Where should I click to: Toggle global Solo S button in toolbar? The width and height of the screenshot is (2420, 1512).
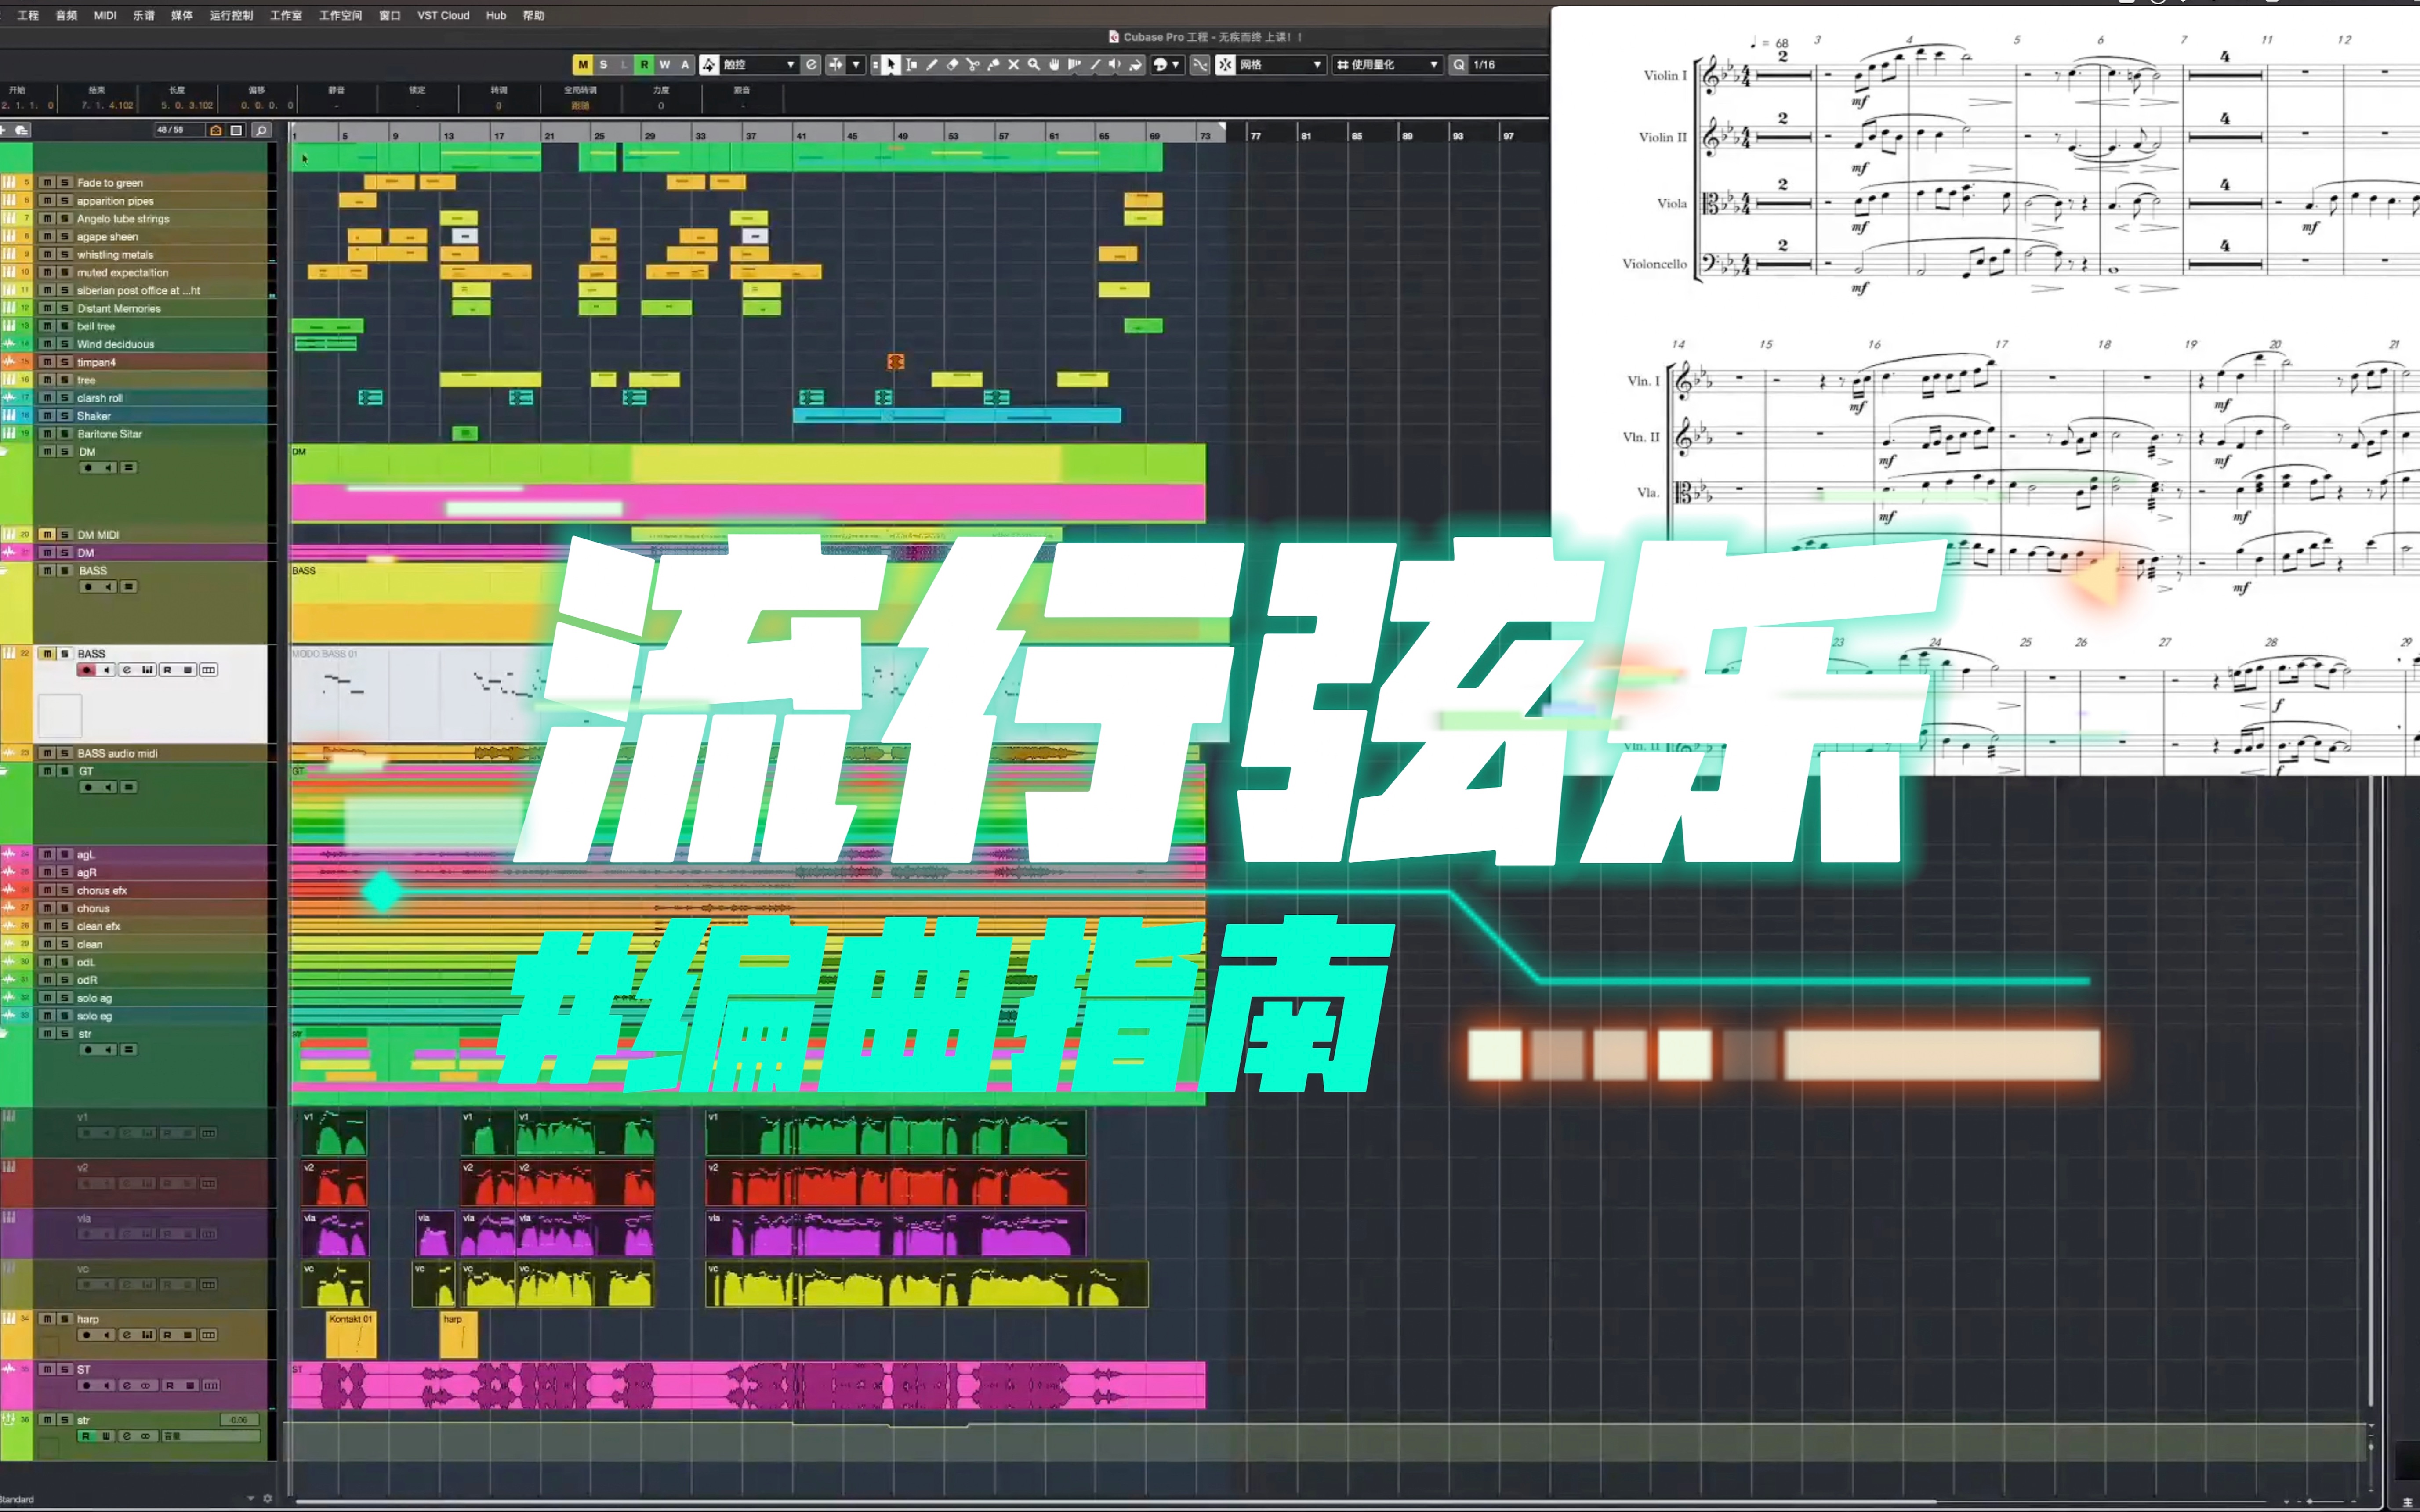click(x=603, y=65)
